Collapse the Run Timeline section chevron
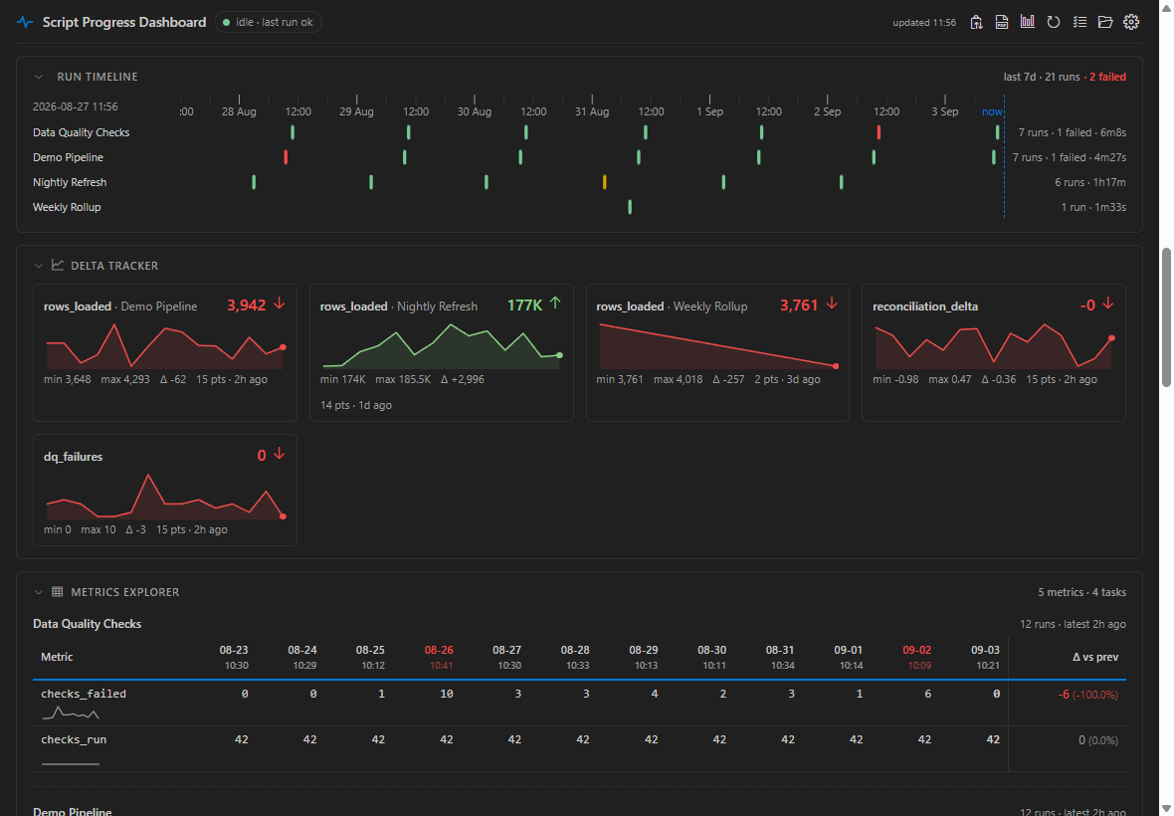 [x=39, y=77]
